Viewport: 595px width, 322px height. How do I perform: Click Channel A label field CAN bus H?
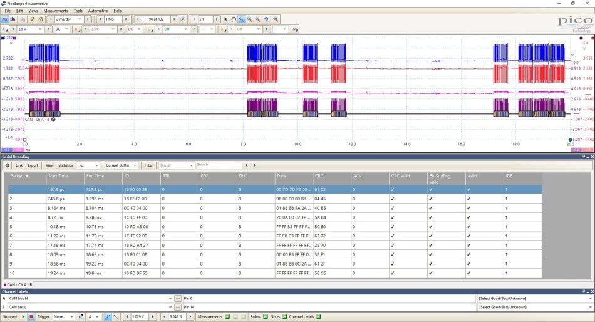point(90,298)
